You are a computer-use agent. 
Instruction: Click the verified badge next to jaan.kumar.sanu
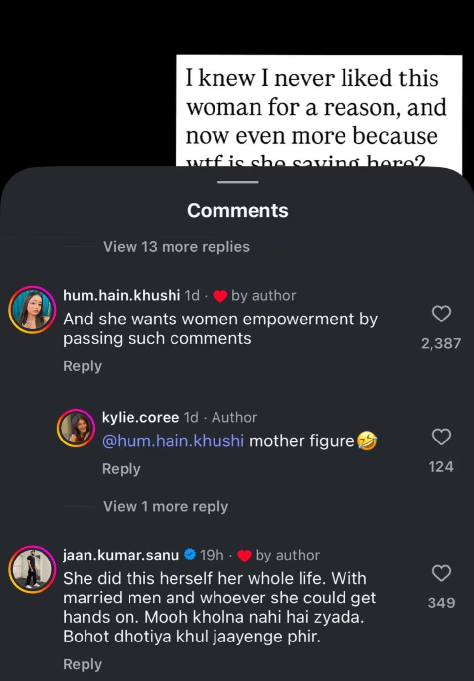pos(190,555)
